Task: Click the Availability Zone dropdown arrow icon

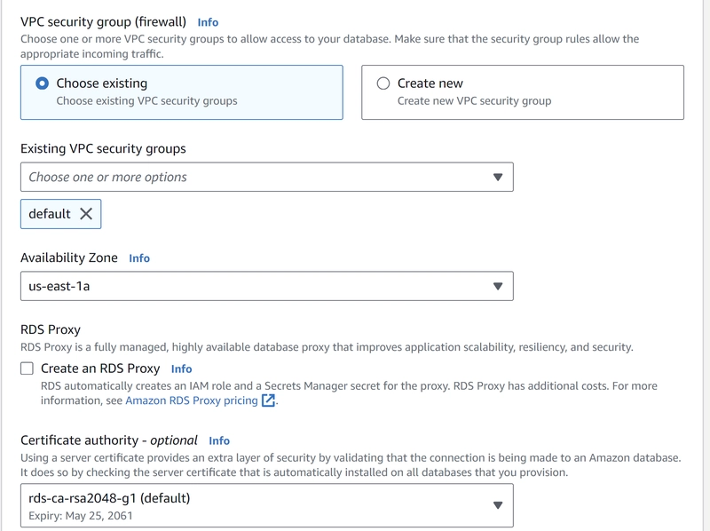Action: click(x=498, y=286)
